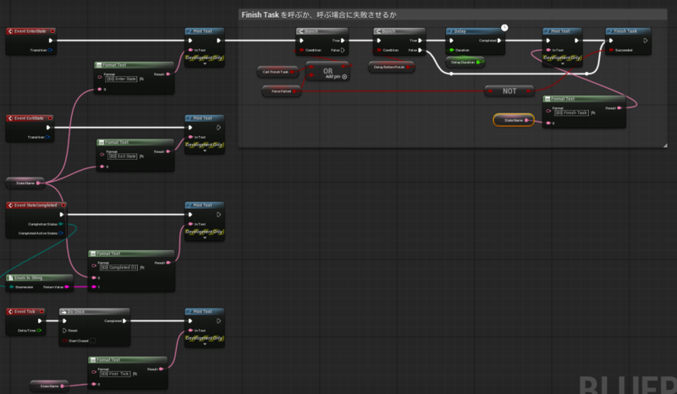Click the Condition pin on the first Branch
The width and height of the screenshot is (677, 394).
pos(302,50)
